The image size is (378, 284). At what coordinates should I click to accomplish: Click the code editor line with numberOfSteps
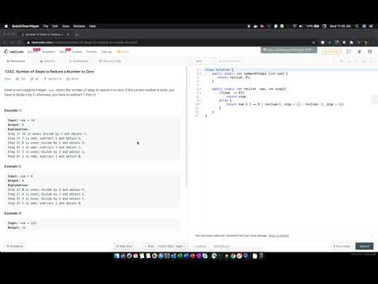(x=250, y=74)
